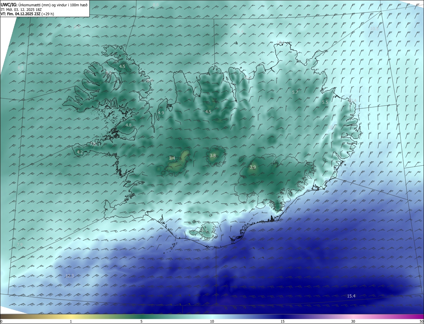Click the 10.3 value in the northeast corner
Viewport: 424px width, 324px height.
tap(374, 28)
